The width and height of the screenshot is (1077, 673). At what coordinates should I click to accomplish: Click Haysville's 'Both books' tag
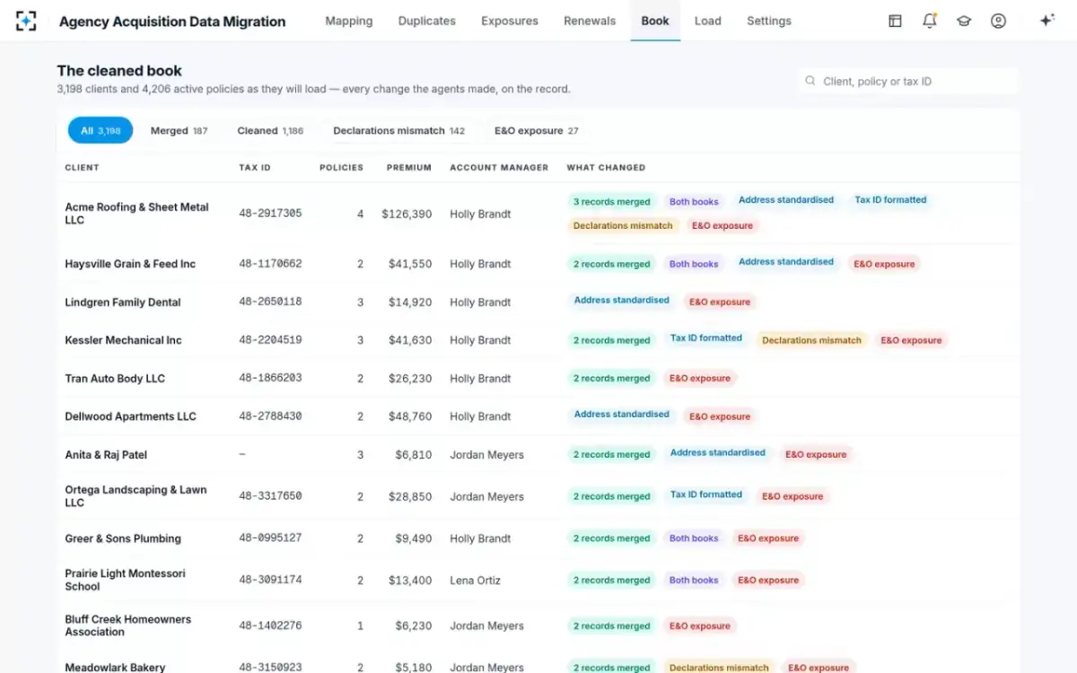(x=694, y=264)
